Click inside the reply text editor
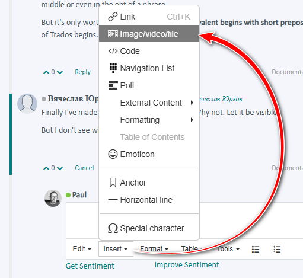Viewport: 303px width, 278px height. click(x=184, y=221)
